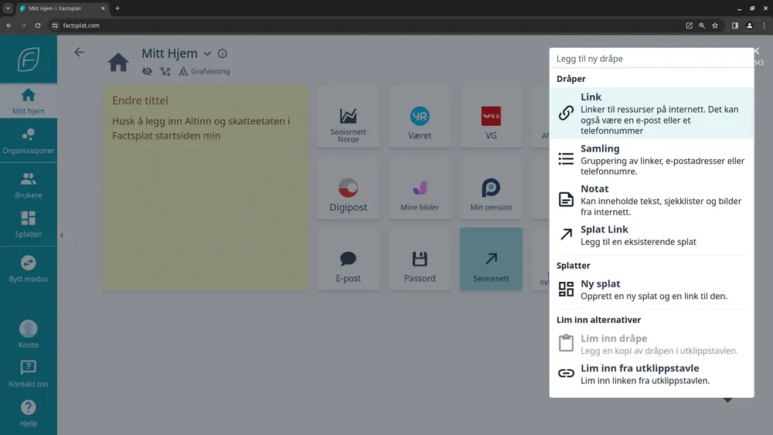Screen dimensions: 773x435
Task: Open the Hjelp help icon
Action: point(29,413)
